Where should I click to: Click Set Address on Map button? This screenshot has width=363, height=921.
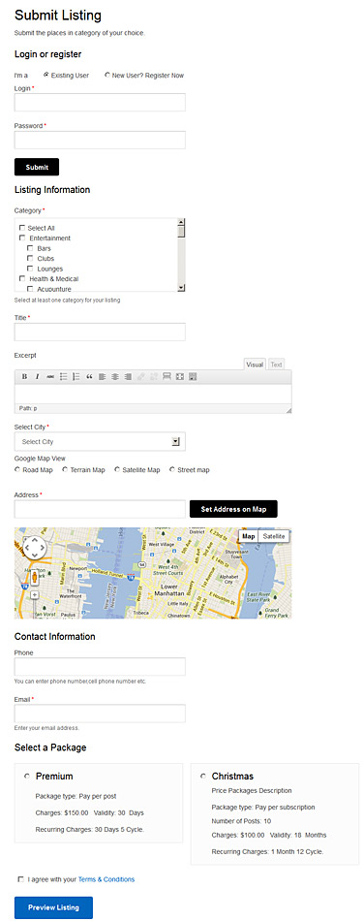[x=233, y=509]
